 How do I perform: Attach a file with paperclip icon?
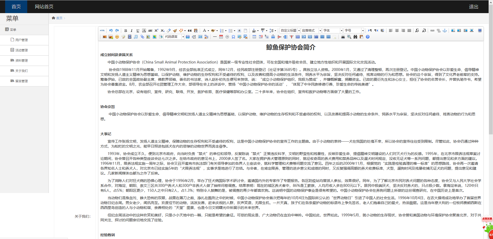(142, 37)
